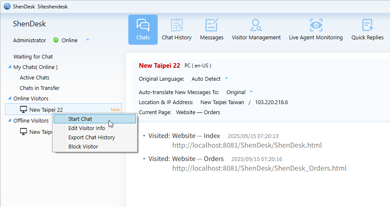Open Chat History from the toolbar
The image size is (390, 207).
click(x=177, y=29)
